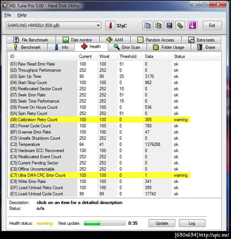Click the save screenshot floppy icon
The image size is (231, 239).
click(169, 26)
